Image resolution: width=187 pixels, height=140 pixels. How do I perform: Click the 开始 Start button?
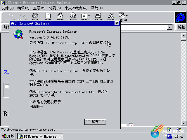click(8, 136)
